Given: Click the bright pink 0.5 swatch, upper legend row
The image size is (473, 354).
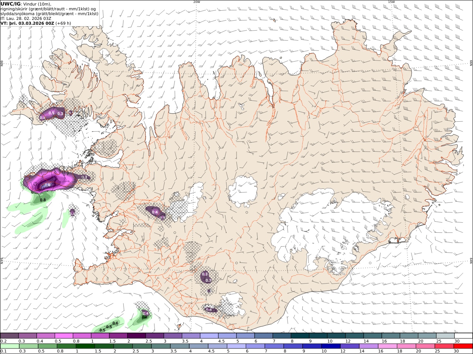Looking at the screenshot, I should (x=64, y=336).
